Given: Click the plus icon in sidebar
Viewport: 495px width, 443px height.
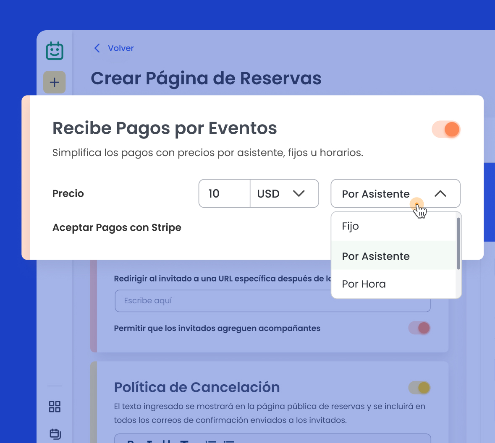Looking at the screenshot, I should [55, 82].
